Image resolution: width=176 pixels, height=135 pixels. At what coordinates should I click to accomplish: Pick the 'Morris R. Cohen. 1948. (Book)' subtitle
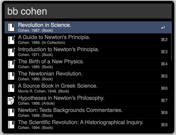coord(43,91)
